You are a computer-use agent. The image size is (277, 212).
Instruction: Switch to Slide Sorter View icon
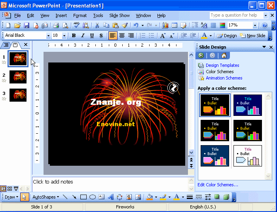tap(9, 189)
